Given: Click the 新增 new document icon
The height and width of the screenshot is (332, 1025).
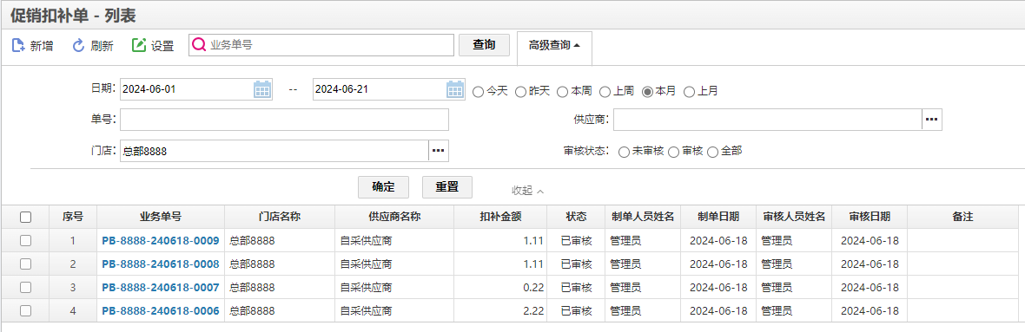Looking at the screenshot, I should 18,45.
